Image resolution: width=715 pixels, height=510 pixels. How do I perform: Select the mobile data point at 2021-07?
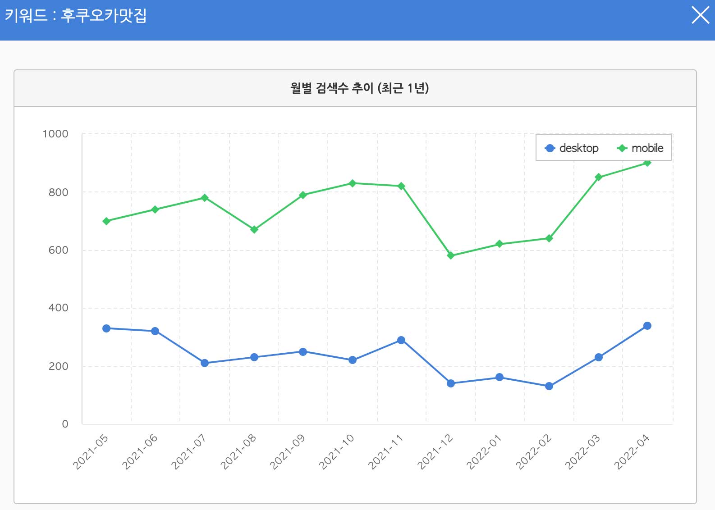point(205,198)
